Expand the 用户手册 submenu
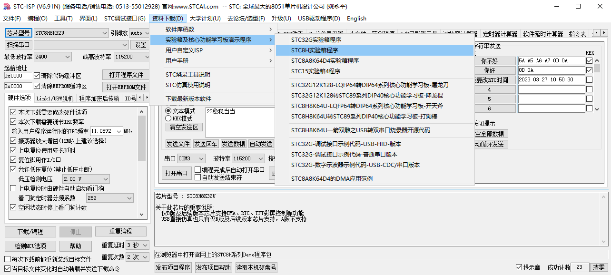This screenshot has width=611, height=275. 212,61
